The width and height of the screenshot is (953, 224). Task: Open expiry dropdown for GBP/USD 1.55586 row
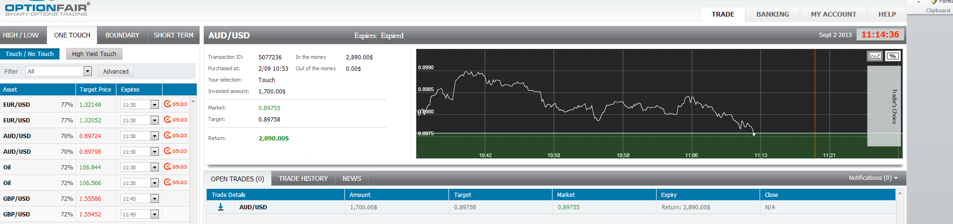point(154,199)
